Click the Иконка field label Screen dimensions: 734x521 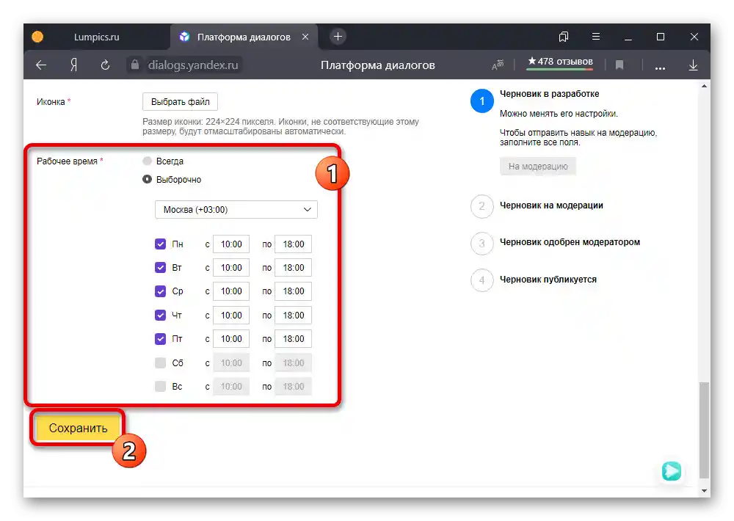point(51,101)
